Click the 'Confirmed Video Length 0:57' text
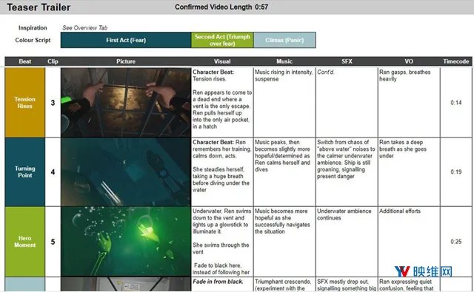The image size is (474, 292). 221,7
